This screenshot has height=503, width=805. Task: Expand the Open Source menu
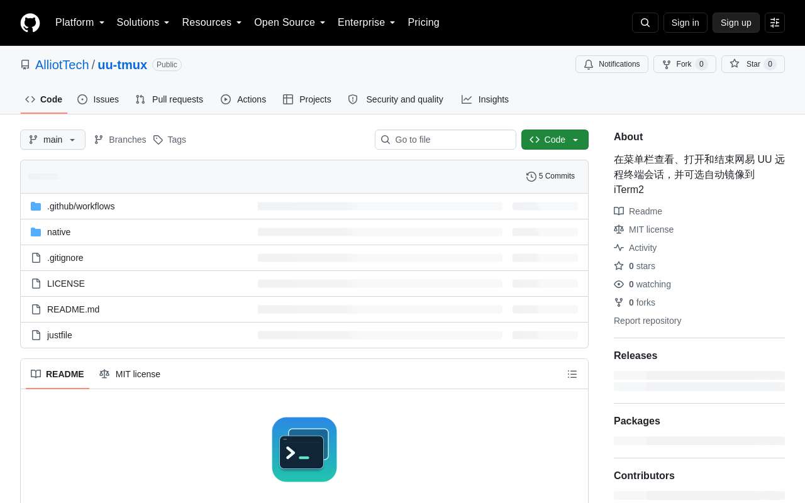[290, 23]
